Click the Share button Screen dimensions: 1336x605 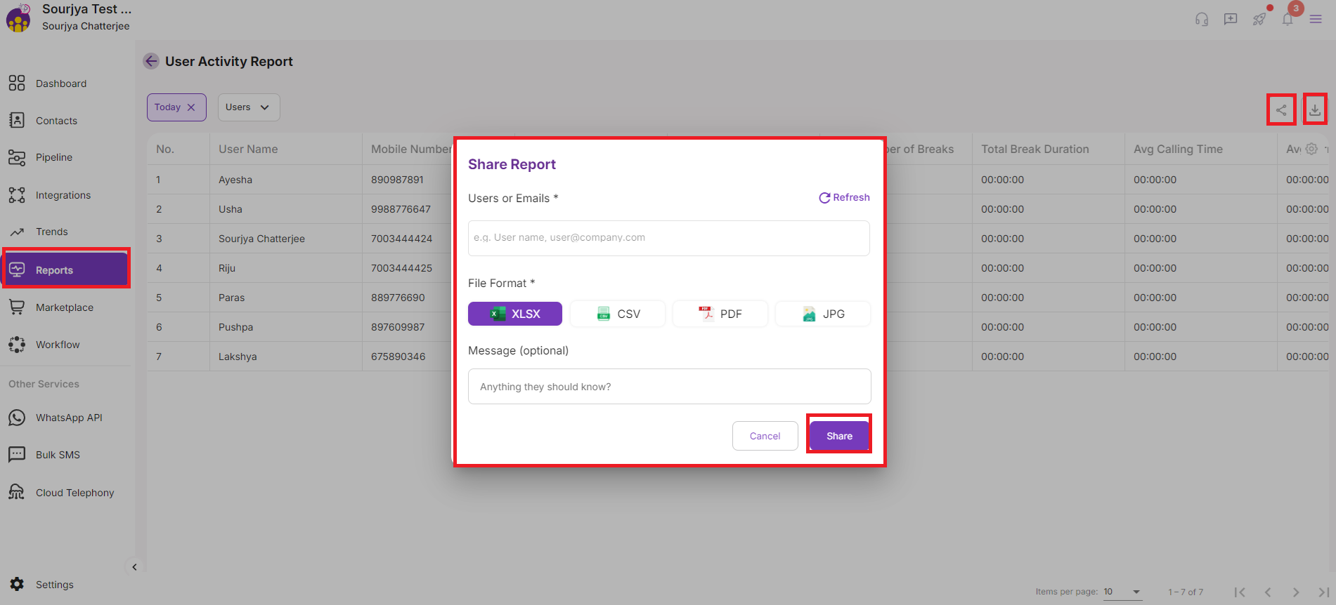pyautogui.click(x=839, y=436)
